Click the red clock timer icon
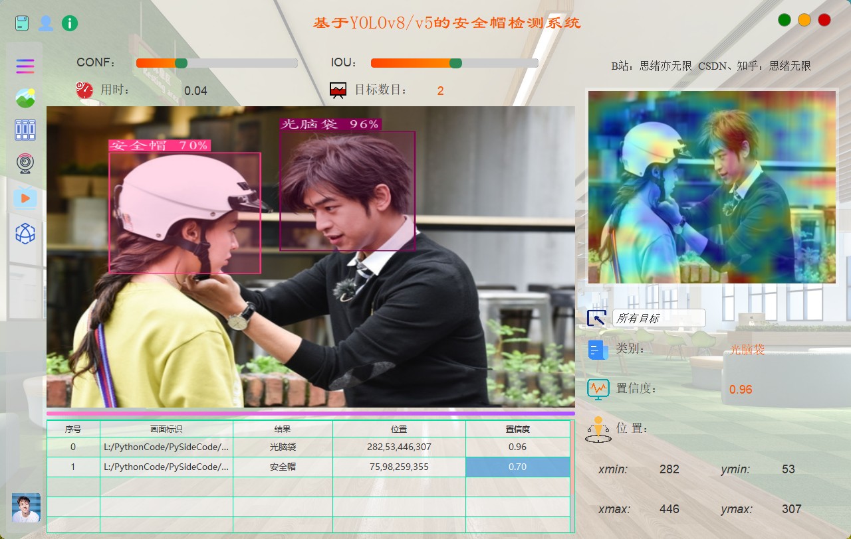The height and width of the screenshot is (539, 851). point(84,90)
